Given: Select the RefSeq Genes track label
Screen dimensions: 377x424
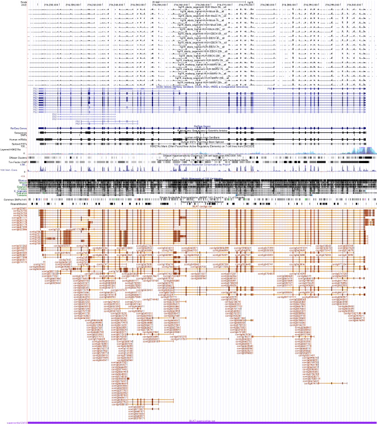Looking at the screenshot, I should 18,128.
